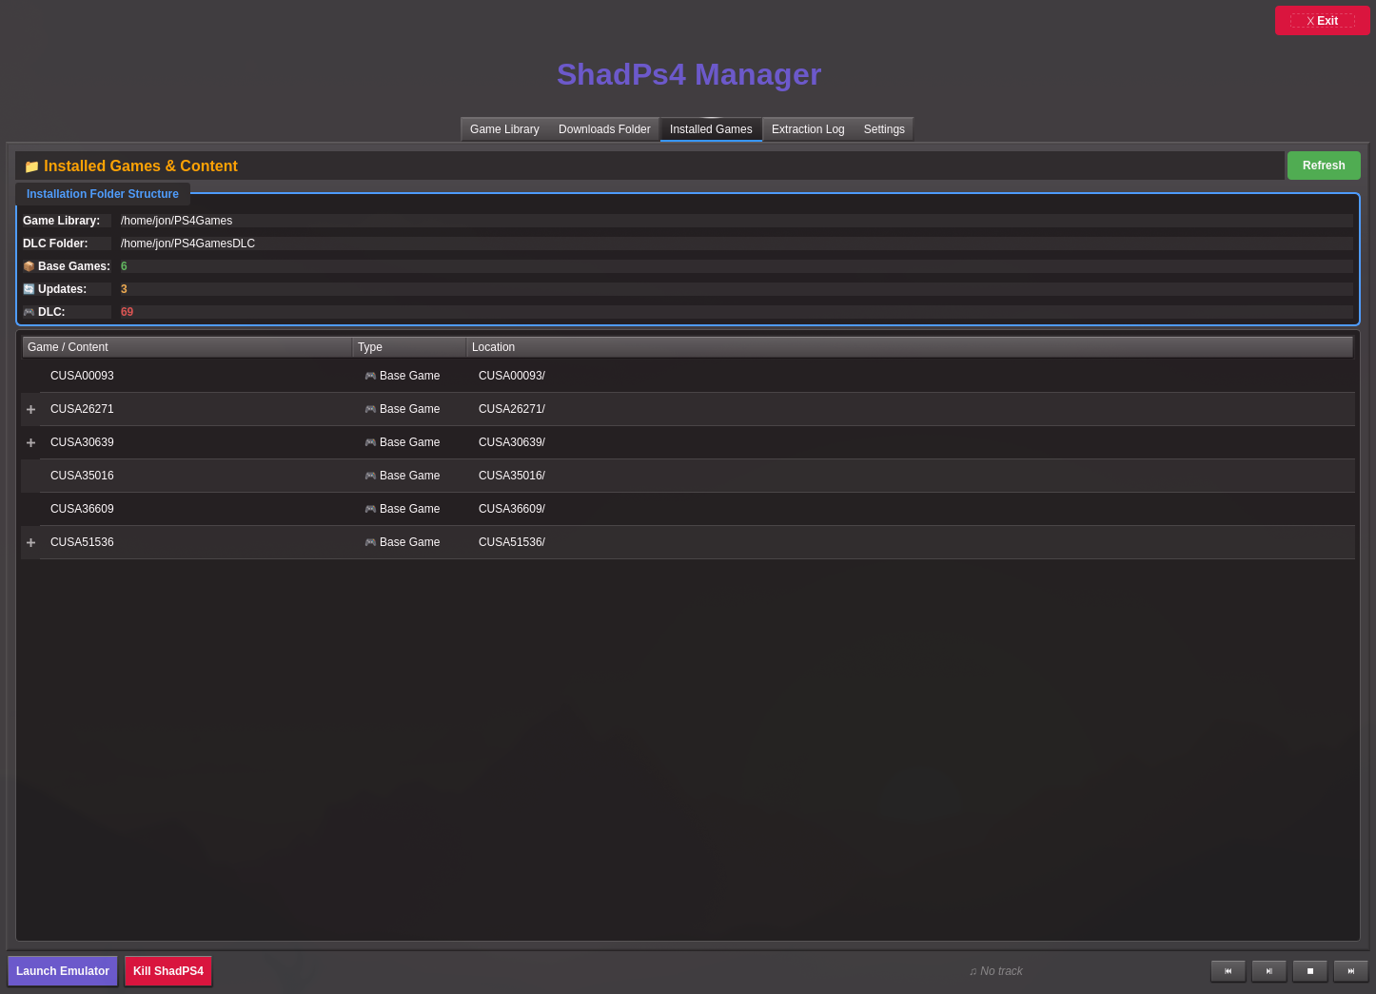Click the package icon beside Base Games

(x=29, y=266)
